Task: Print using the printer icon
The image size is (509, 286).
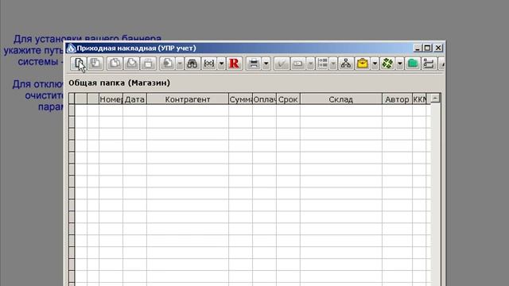Action: (254, 64)
